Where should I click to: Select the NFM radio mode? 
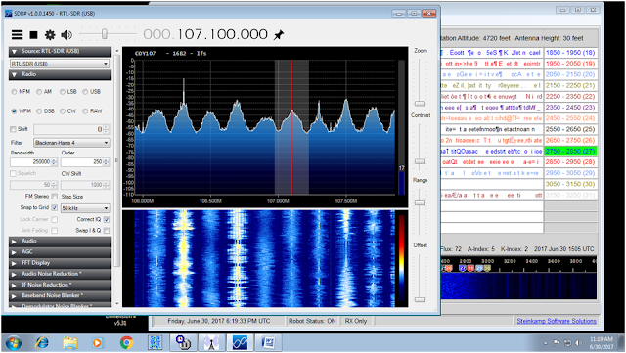[x=14, y=92]
